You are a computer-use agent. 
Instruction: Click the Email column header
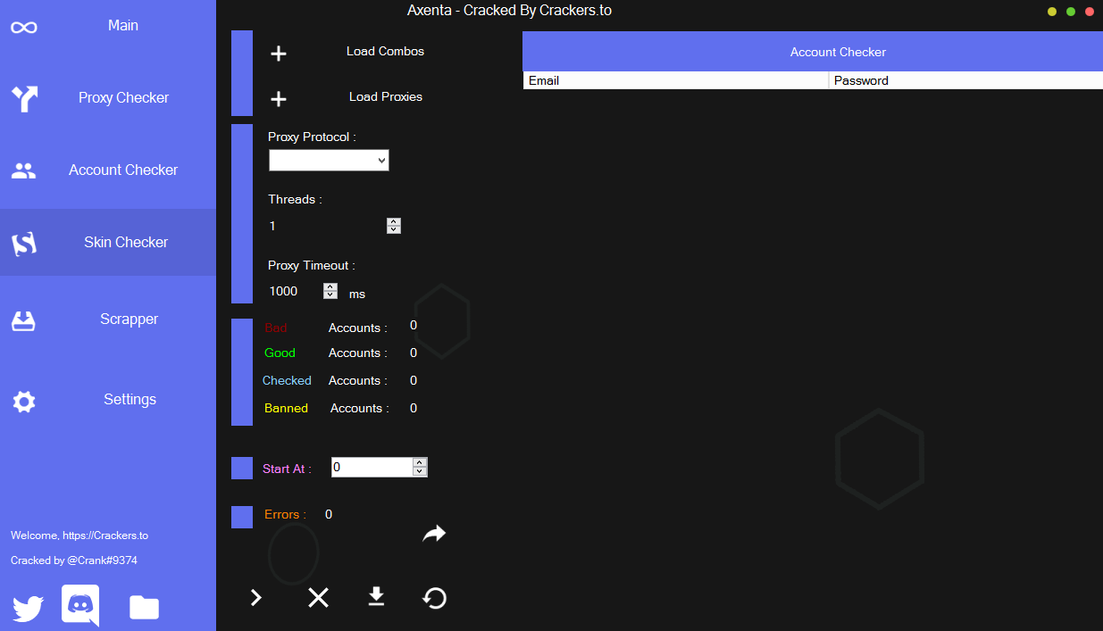pos(676,80)
